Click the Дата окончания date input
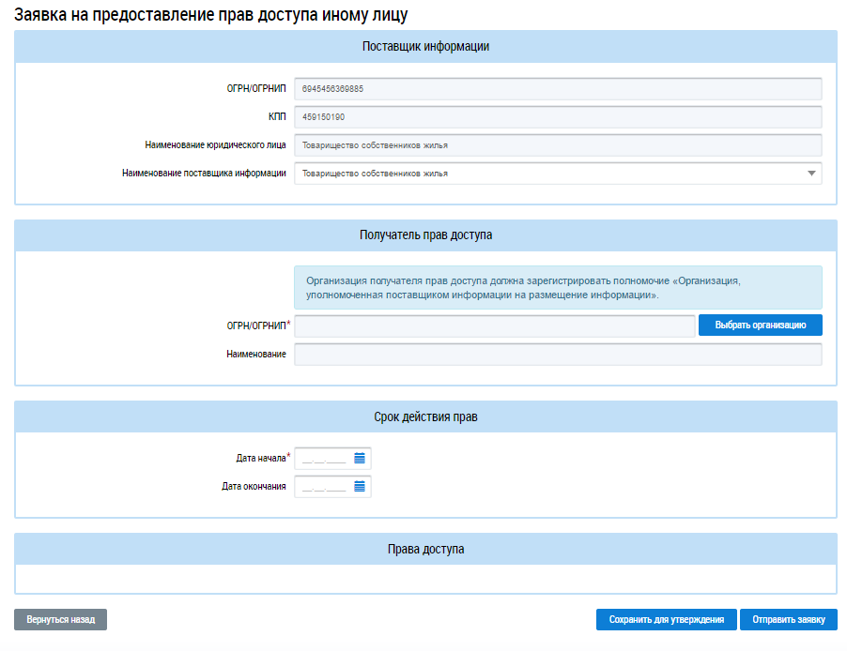Screen dimensions: 847x651 pos(324,487)
